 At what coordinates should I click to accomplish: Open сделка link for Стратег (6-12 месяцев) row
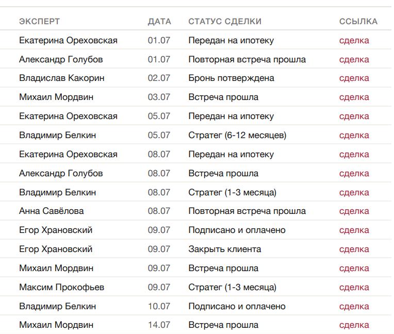pyautogui.click(x=354, y=136)
